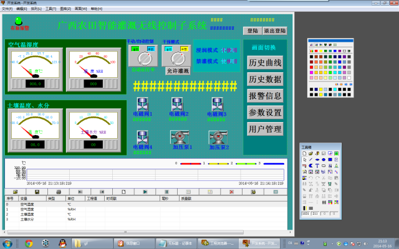Screen dimensions: 399x249
Task: Click the open folder icon in toolbox
Action: [x=310, y=154]
